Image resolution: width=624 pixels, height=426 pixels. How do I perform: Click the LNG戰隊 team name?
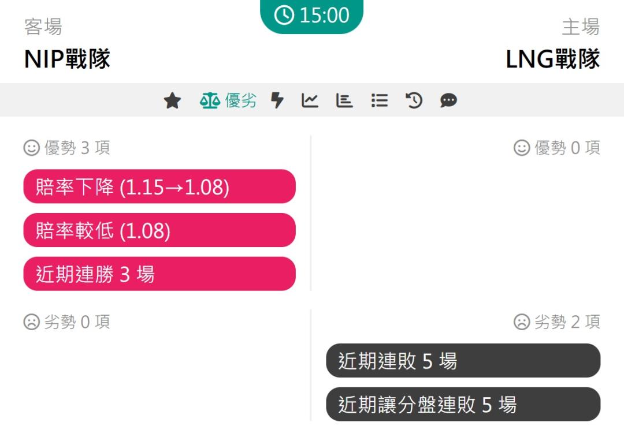(x=553, y=59)
